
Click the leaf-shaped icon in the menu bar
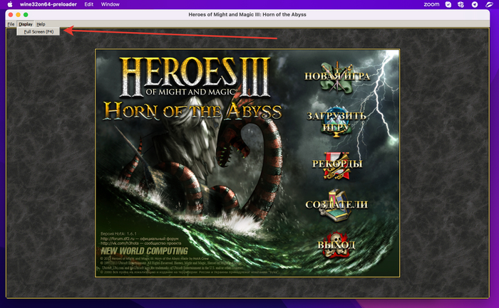[489, 4]
